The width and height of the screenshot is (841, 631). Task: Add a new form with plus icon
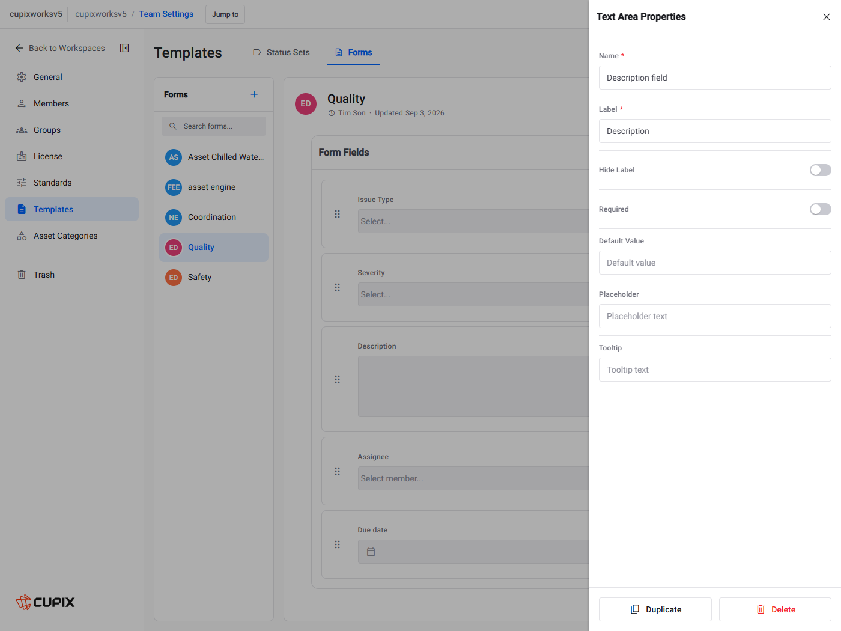click(x=254, y=94)
